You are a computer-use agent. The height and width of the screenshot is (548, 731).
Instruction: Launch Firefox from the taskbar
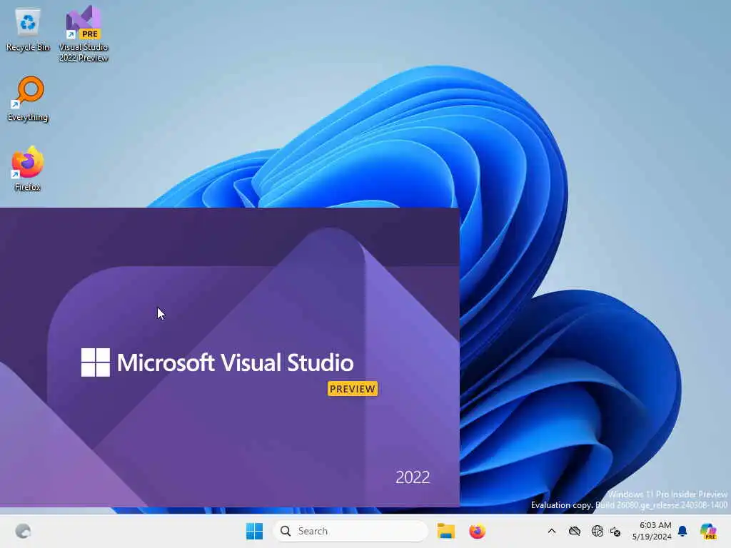tap(477, 531)
